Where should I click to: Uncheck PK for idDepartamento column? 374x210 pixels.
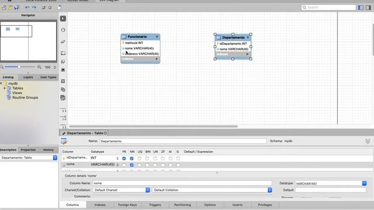tap(124, 158)
